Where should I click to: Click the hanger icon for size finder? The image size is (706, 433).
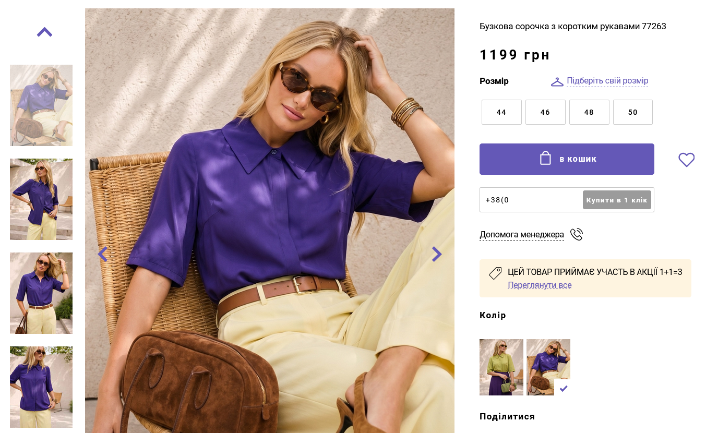tap(557, 81)
